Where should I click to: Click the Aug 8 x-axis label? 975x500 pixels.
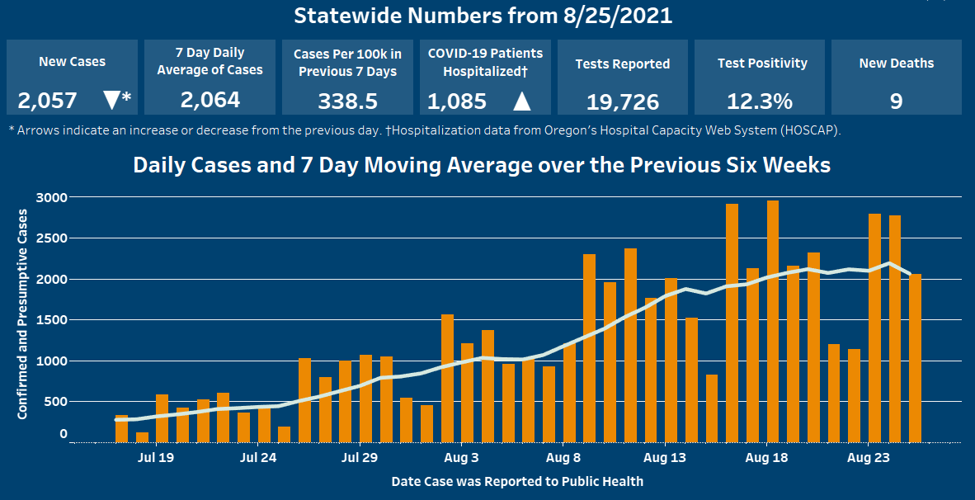563,459
